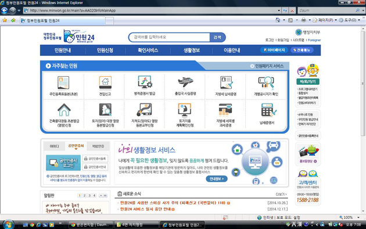Click the 검색어를 입력하세요 search field
Screen dimensions: 366x229
tap(169, 37)
